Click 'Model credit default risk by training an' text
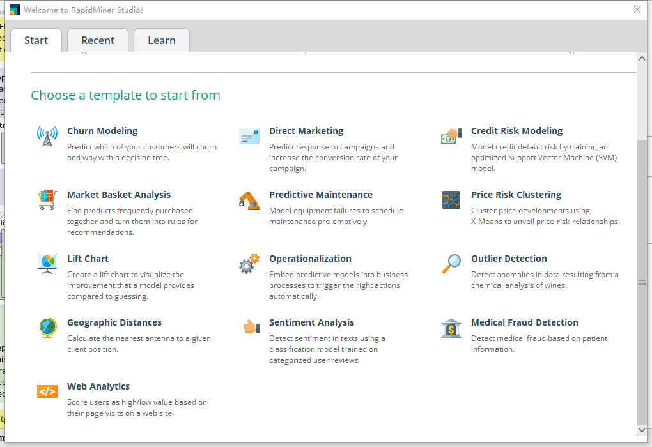652x447 pixels. (539, 147)
